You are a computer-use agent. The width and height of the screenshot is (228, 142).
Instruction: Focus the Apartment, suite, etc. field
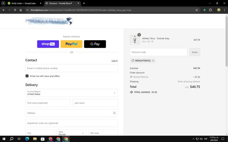(71, 123)
